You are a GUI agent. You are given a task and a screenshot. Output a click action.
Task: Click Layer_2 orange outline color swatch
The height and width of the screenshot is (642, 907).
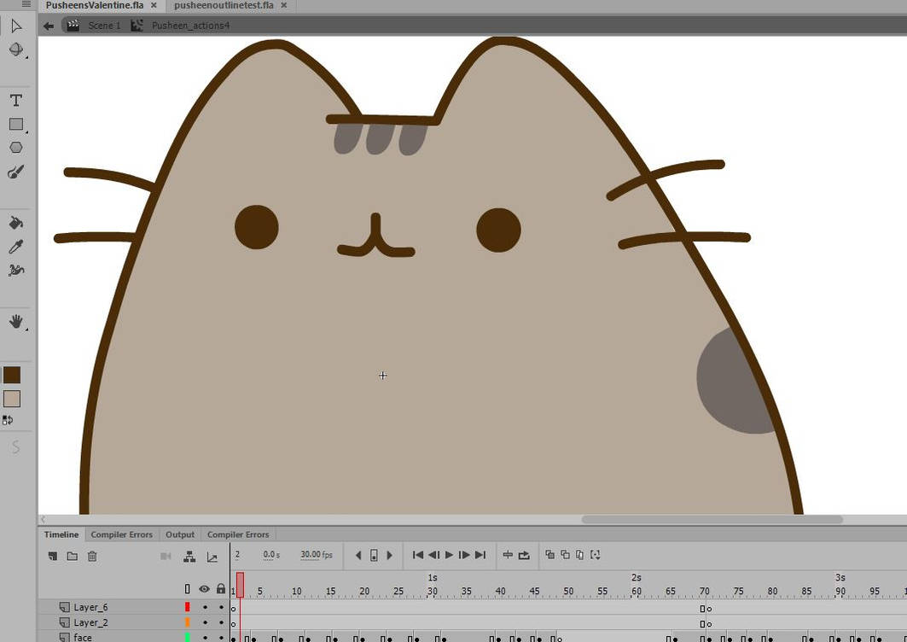(x=188, y=622)
